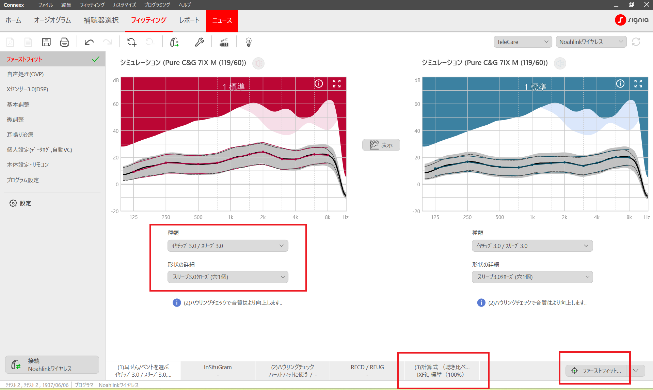Open the TeleCare dropdown
653x390 pixels.
pyautogui.click(x=522, y=42)
